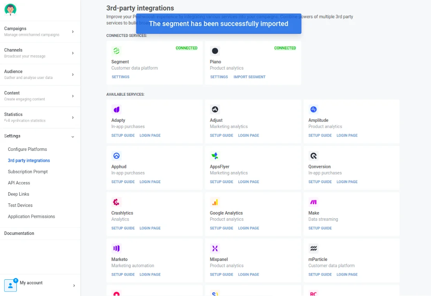
Task: Click the Google Analytics logo icon
Action: pyautogui.click(x=215, y=202)
